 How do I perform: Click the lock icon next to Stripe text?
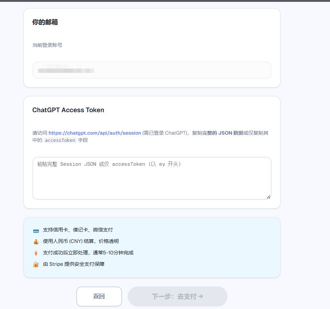36,264
